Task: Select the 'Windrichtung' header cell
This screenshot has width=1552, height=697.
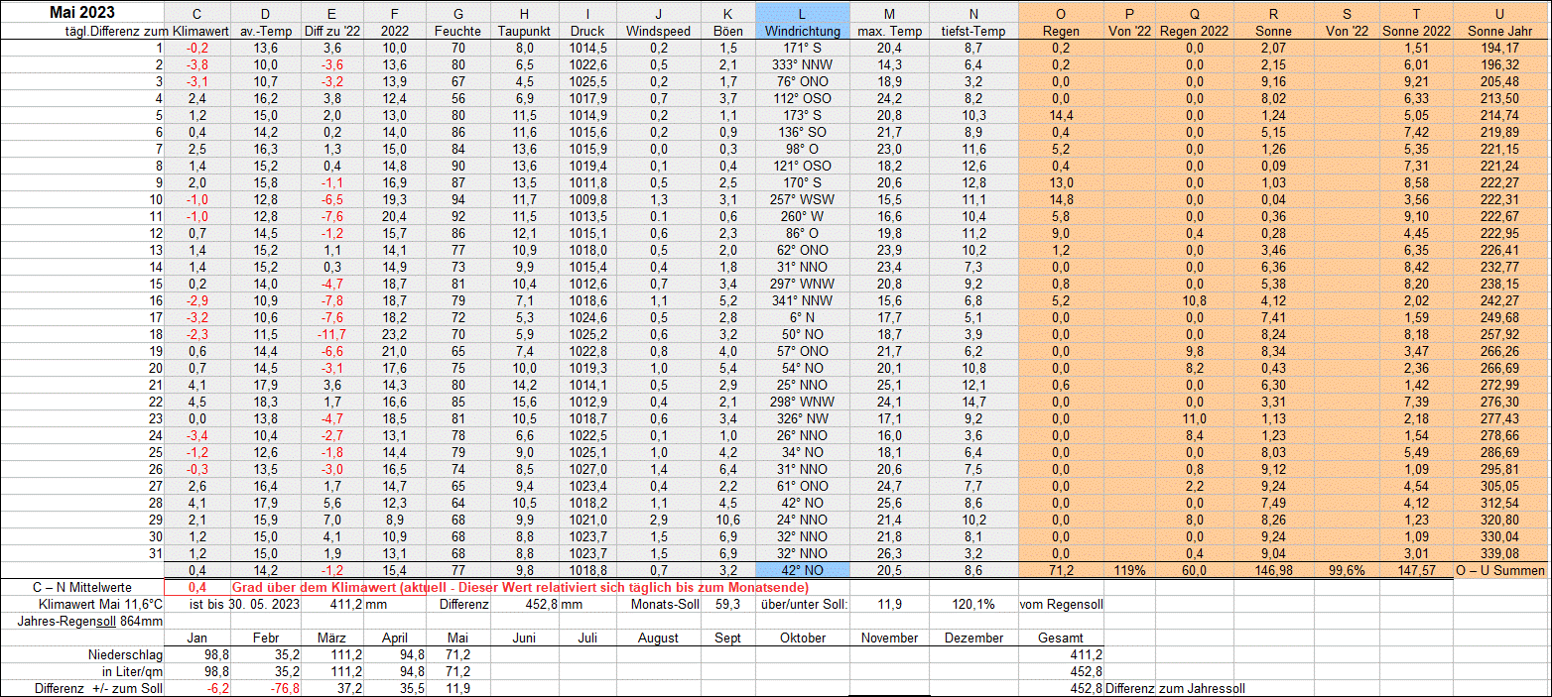Action: [x=802, y=31]
